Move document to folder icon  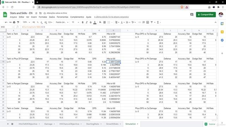pyautogui.click(x=41, y=13)
